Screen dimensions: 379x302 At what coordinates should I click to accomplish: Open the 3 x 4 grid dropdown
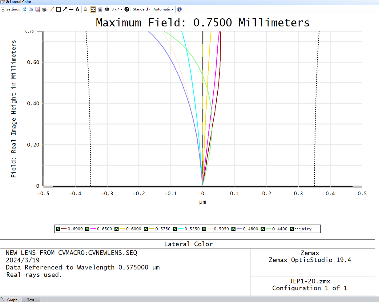click(117, 9)
